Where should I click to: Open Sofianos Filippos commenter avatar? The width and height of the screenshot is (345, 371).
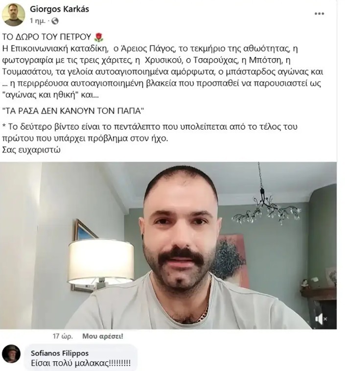[x=11, y=354]
